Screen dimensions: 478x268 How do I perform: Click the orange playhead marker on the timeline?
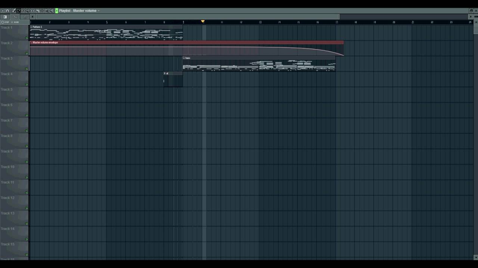pyautogui.click(x=203, y=22)
